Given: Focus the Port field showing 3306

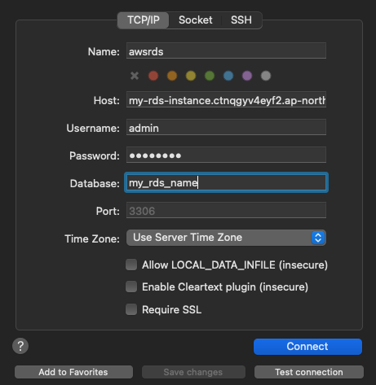Looking at the screenshot, I should 226,210.
